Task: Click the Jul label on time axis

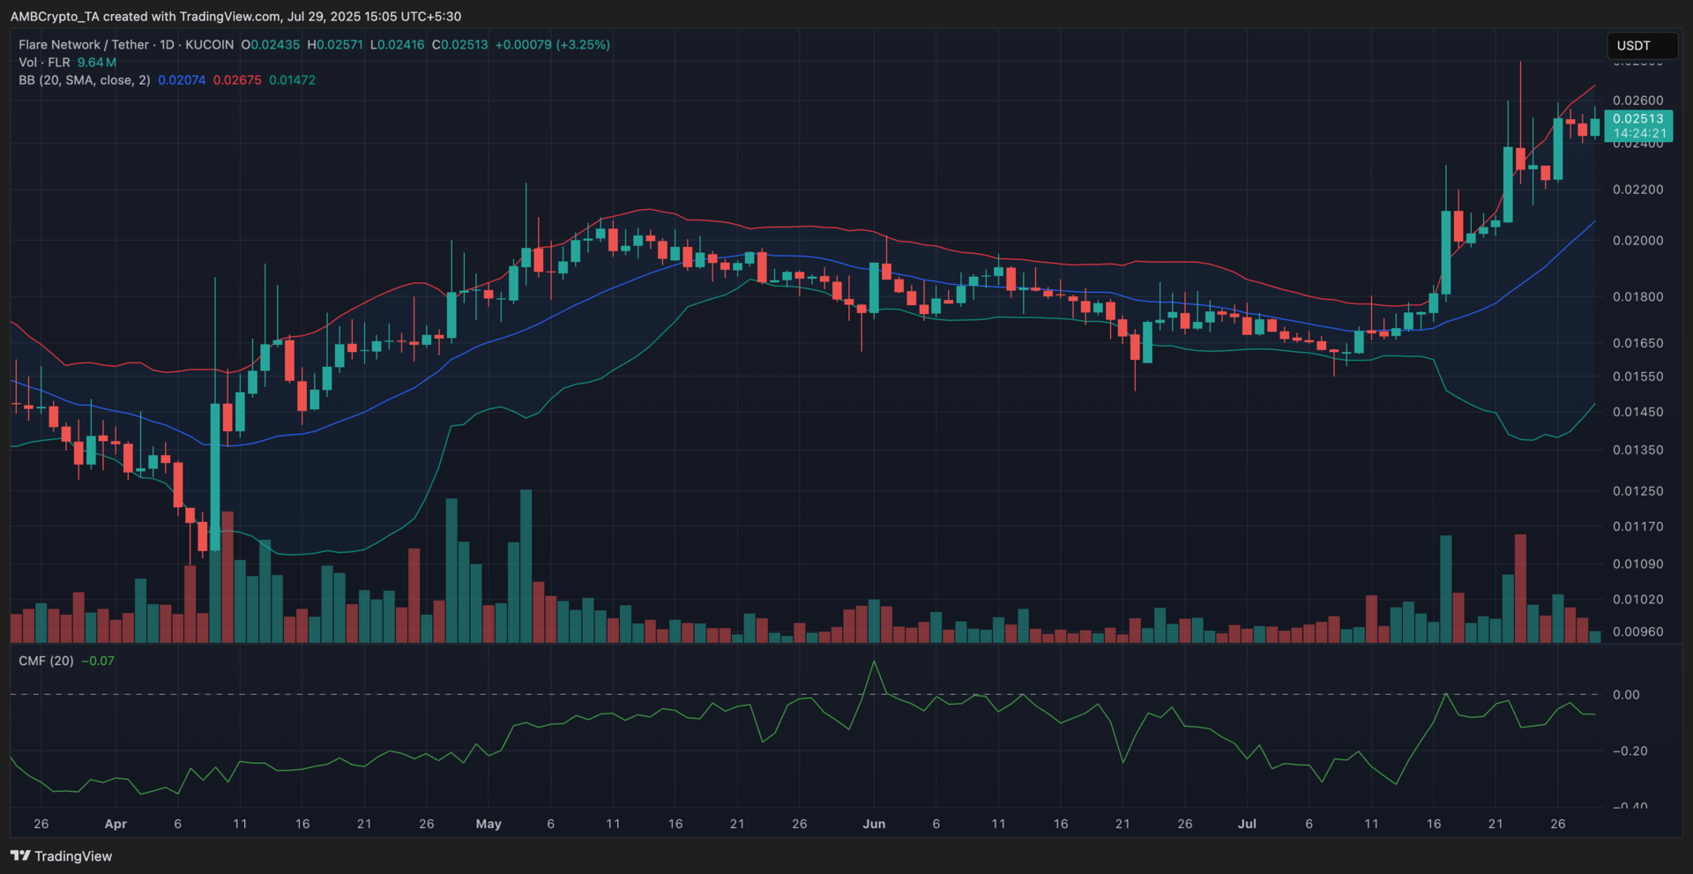Action: [1247, 824]
